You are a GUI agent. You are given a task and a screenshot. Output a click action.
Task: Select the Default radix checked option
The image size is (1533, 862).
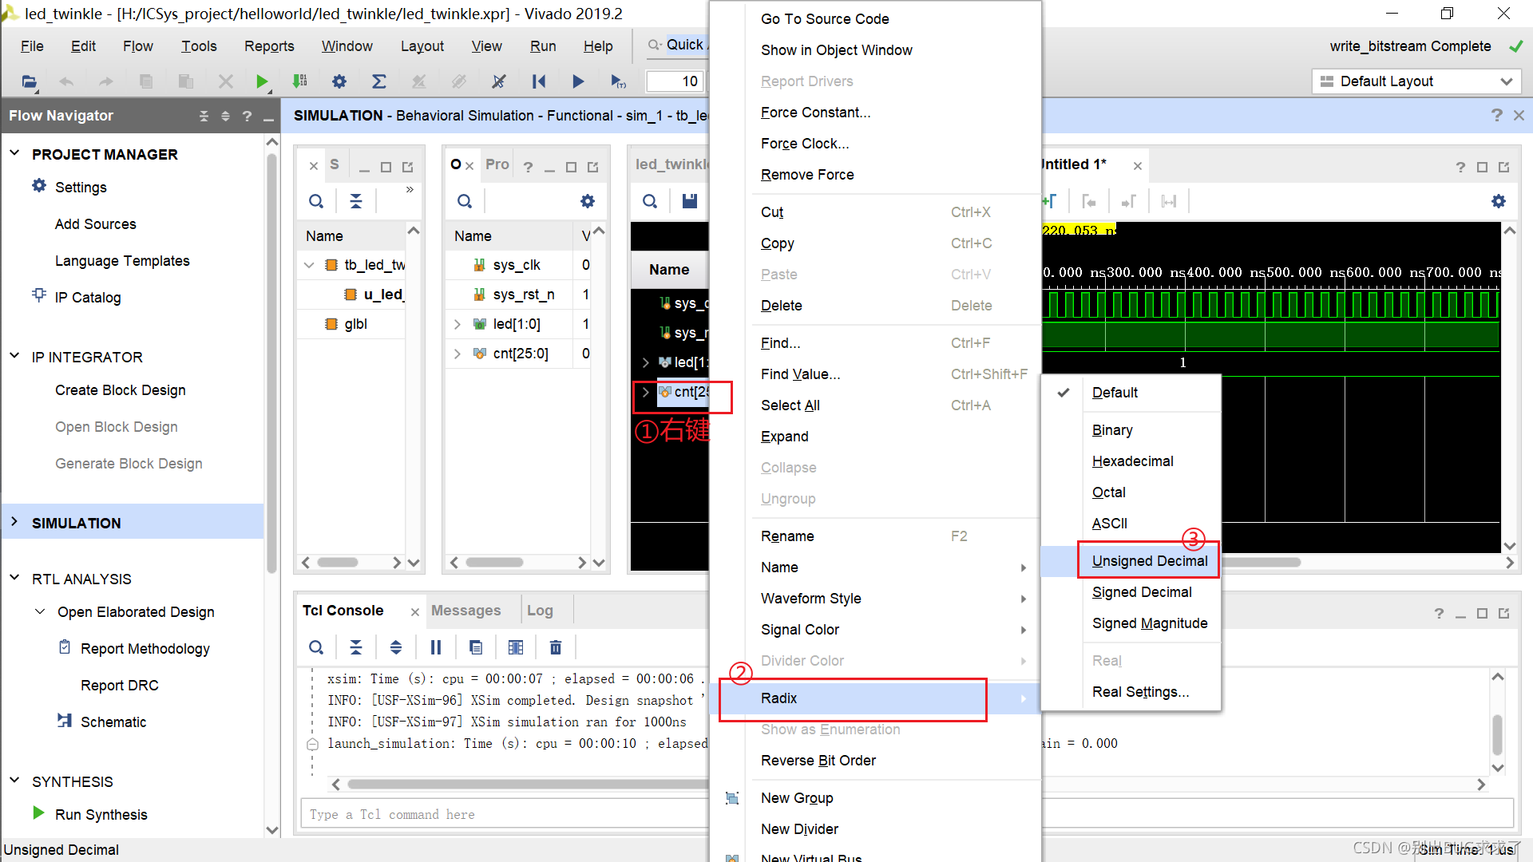tap(1115, 393)
